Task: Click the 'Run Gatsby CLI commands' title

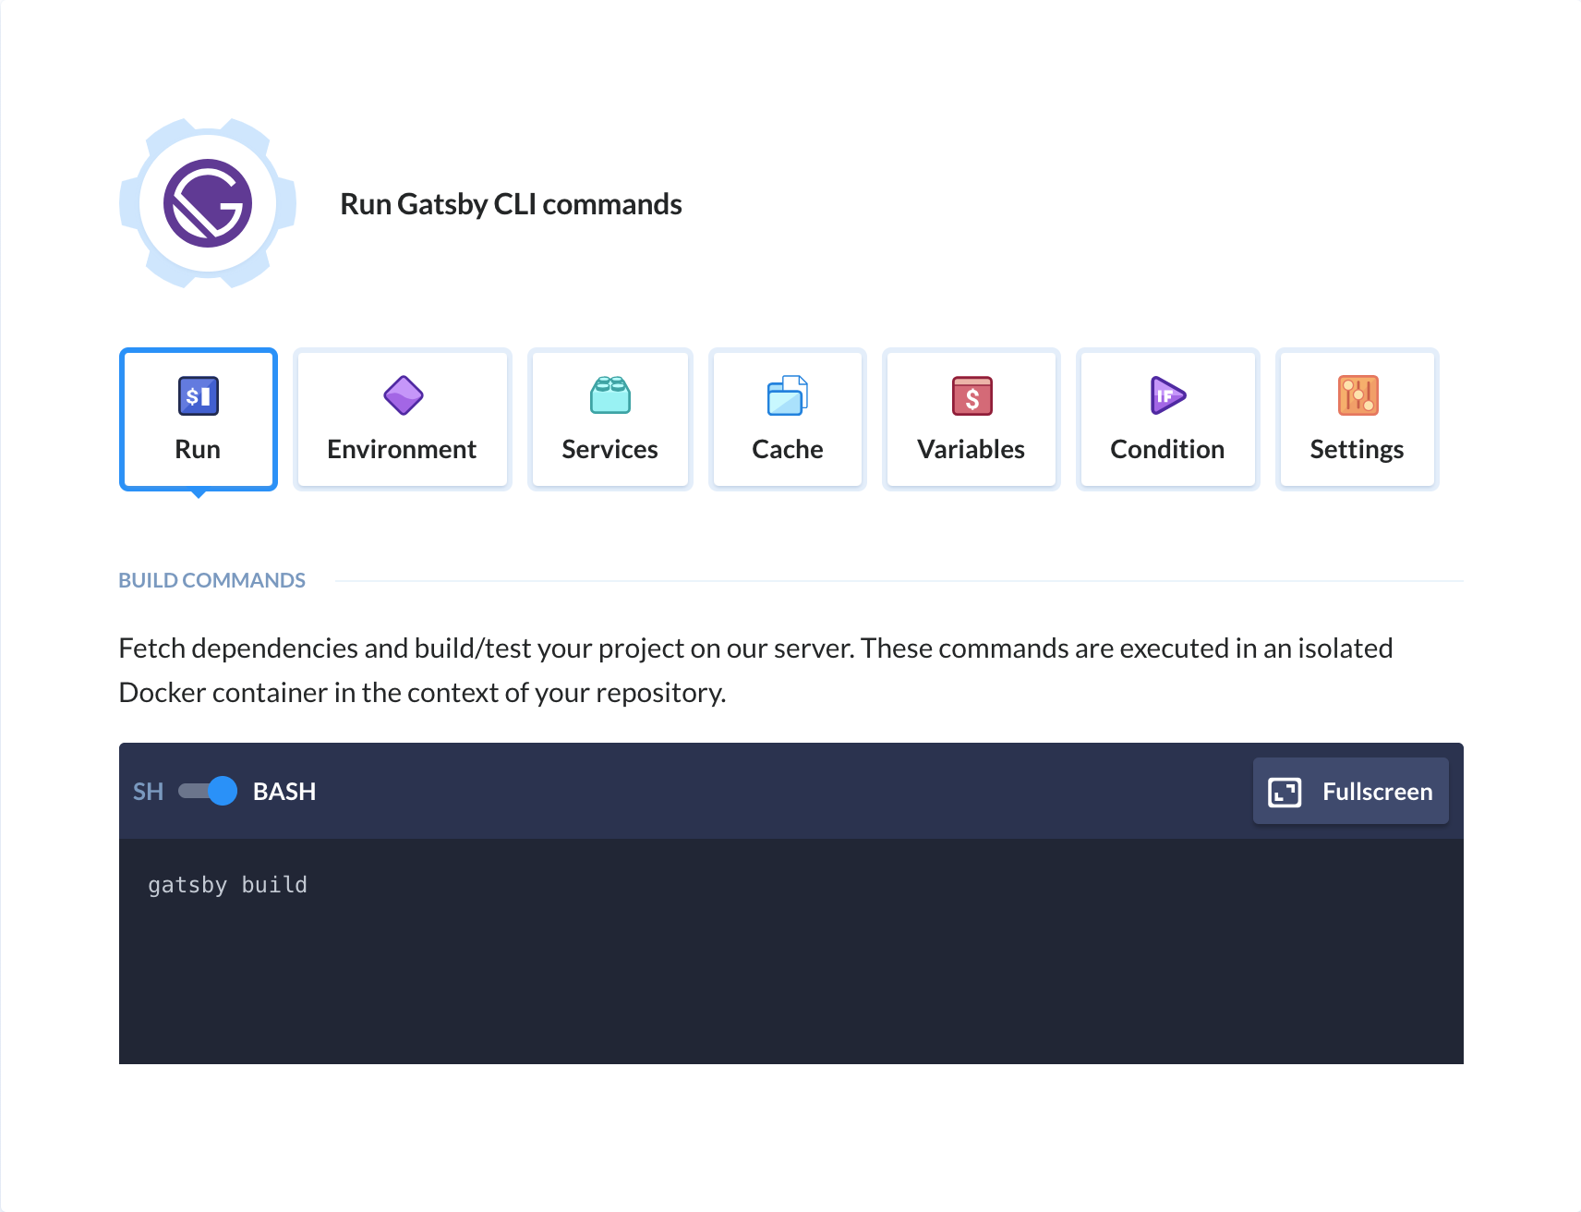Action: (x=511, y=204)
